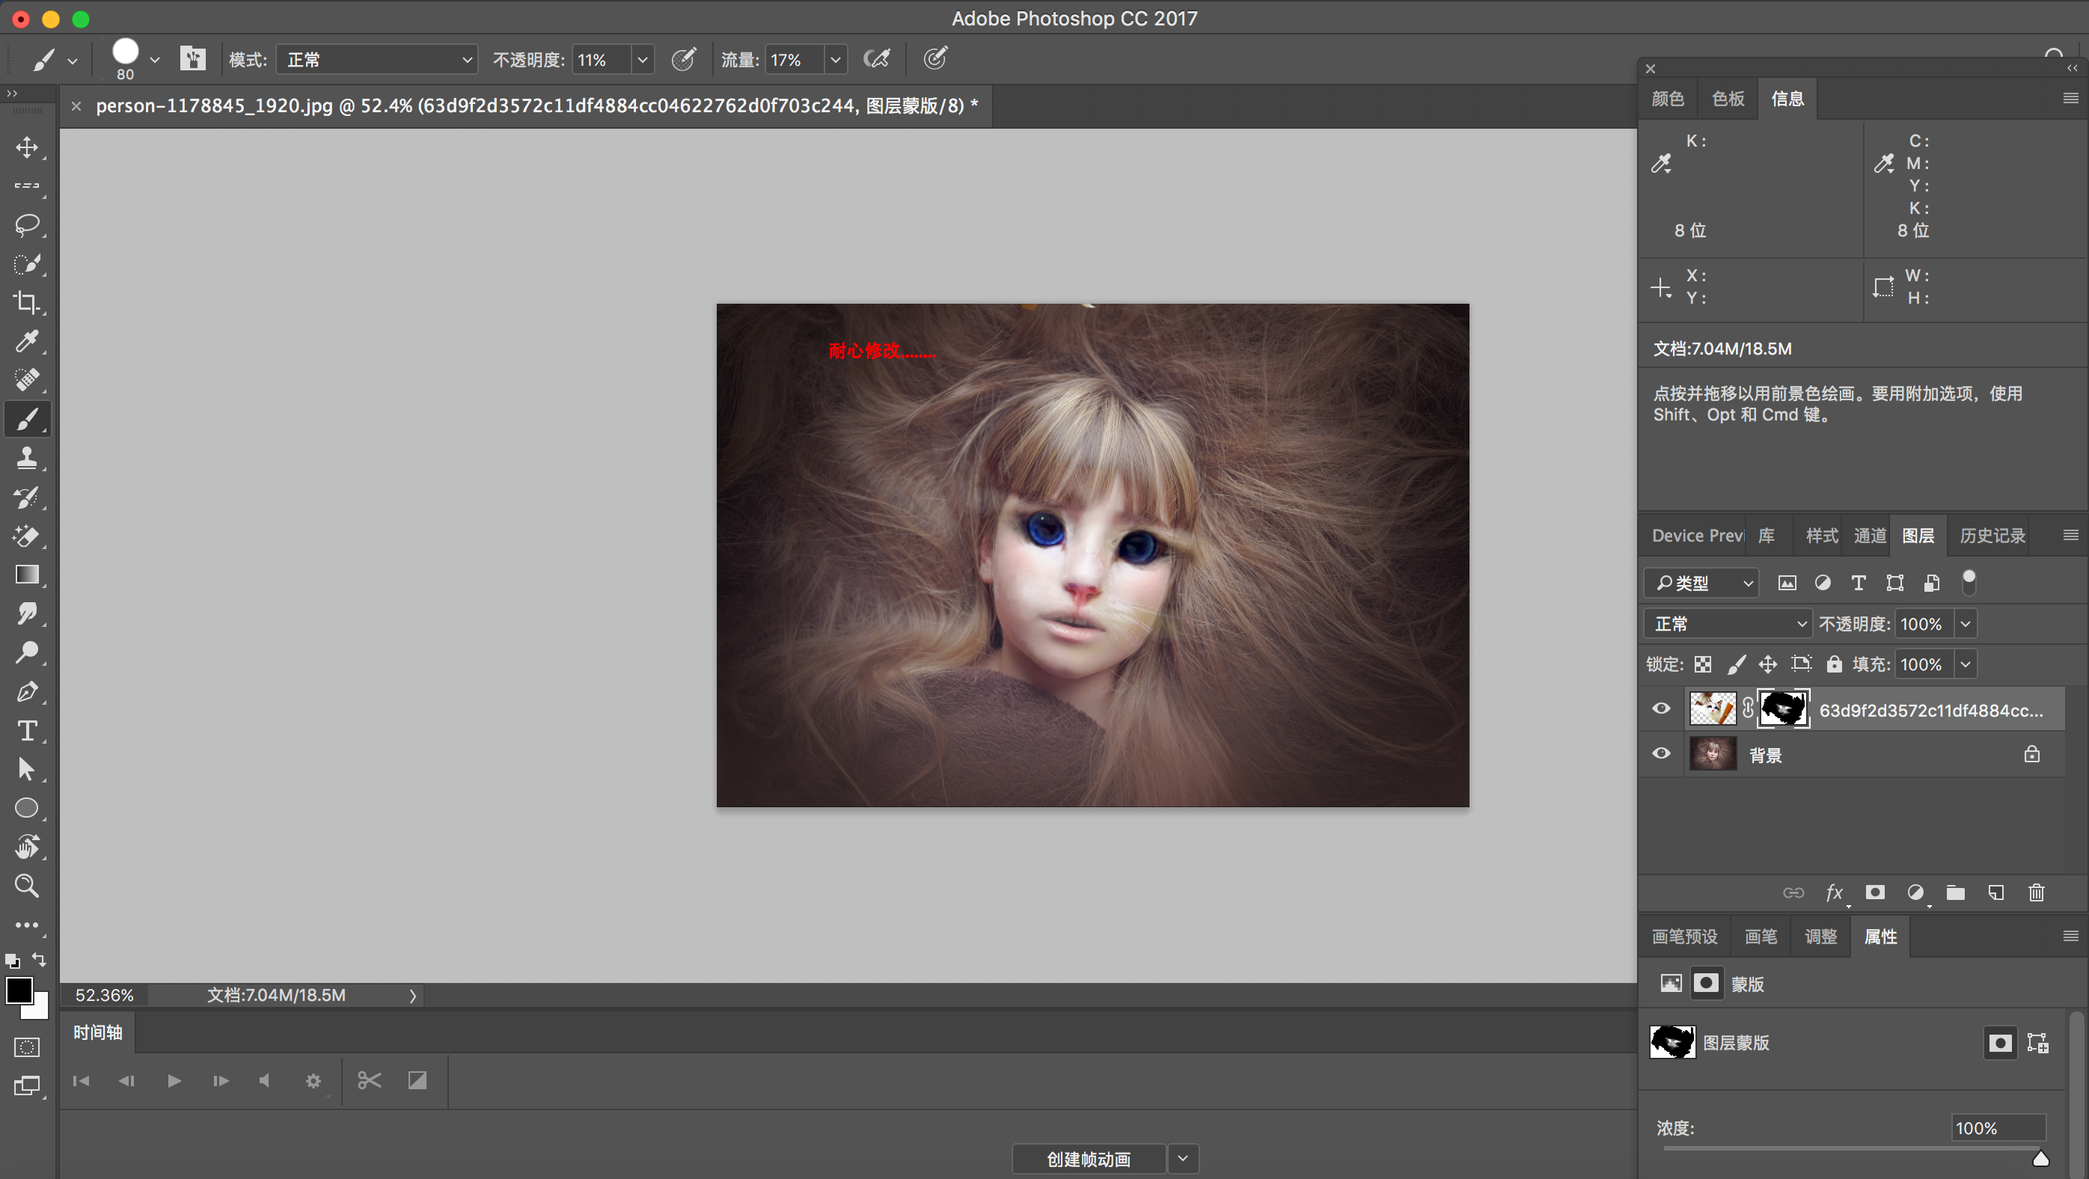Open the brush 模式 blend mode dropdown
2089x1179 pixels.
376,60
